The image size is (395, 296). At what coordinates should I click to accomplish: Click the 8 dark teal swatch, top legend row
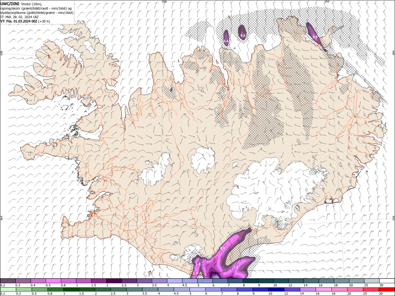tap(250, 281)
